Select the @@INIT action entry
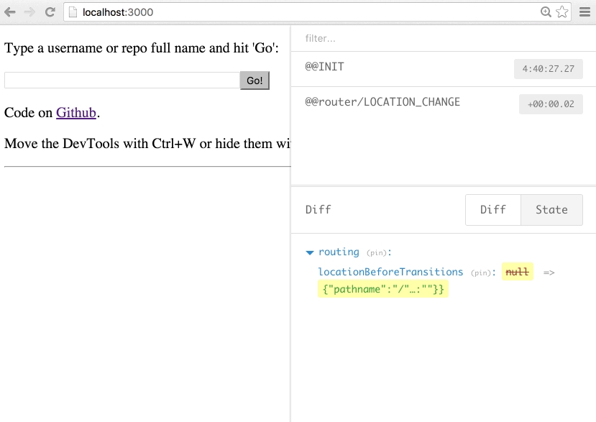The width and height of the screenshot is (596, 422). pyautogui.click(x=403, y=68)
